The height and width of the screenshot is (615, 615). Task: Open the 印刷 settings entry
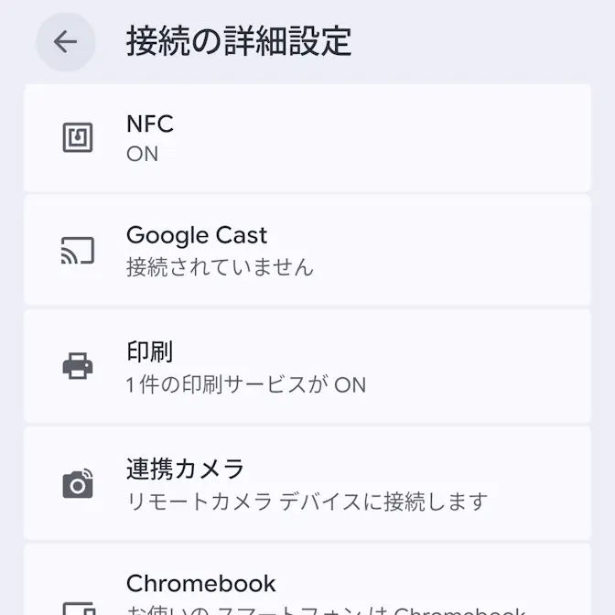[x=150, y=352]
